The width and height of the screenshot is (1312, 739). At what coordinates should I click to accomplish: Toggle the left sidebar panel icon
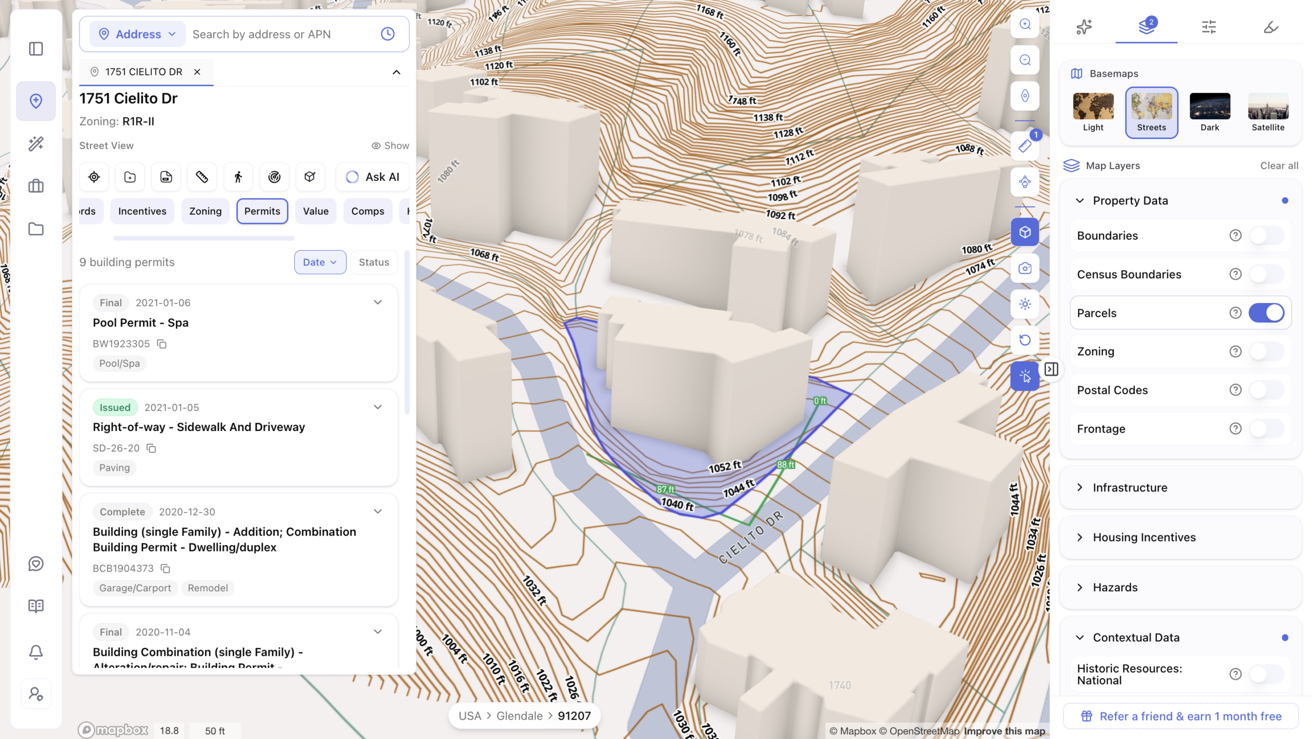tap(36, 49)
